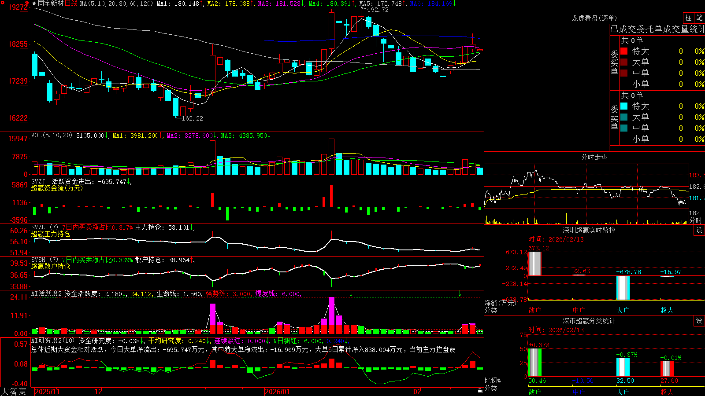Click the 委卖单 section label

pos(614,117)
